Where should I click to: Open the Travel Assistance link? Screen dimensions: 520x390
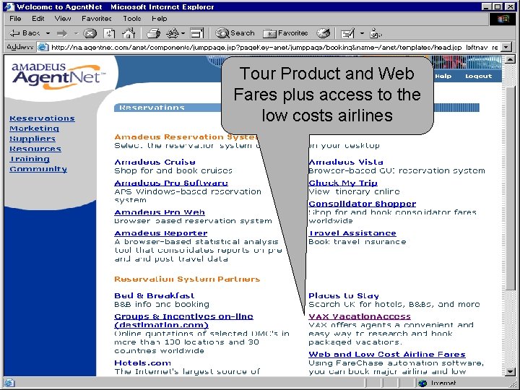tap(352, 233)
